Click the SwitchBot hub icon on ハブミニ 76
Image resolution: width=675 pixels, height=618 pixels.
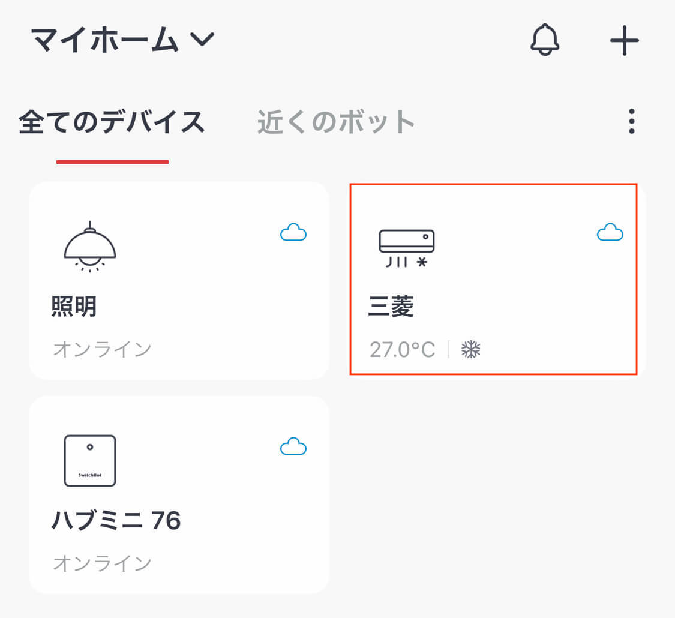click(91, 460)
